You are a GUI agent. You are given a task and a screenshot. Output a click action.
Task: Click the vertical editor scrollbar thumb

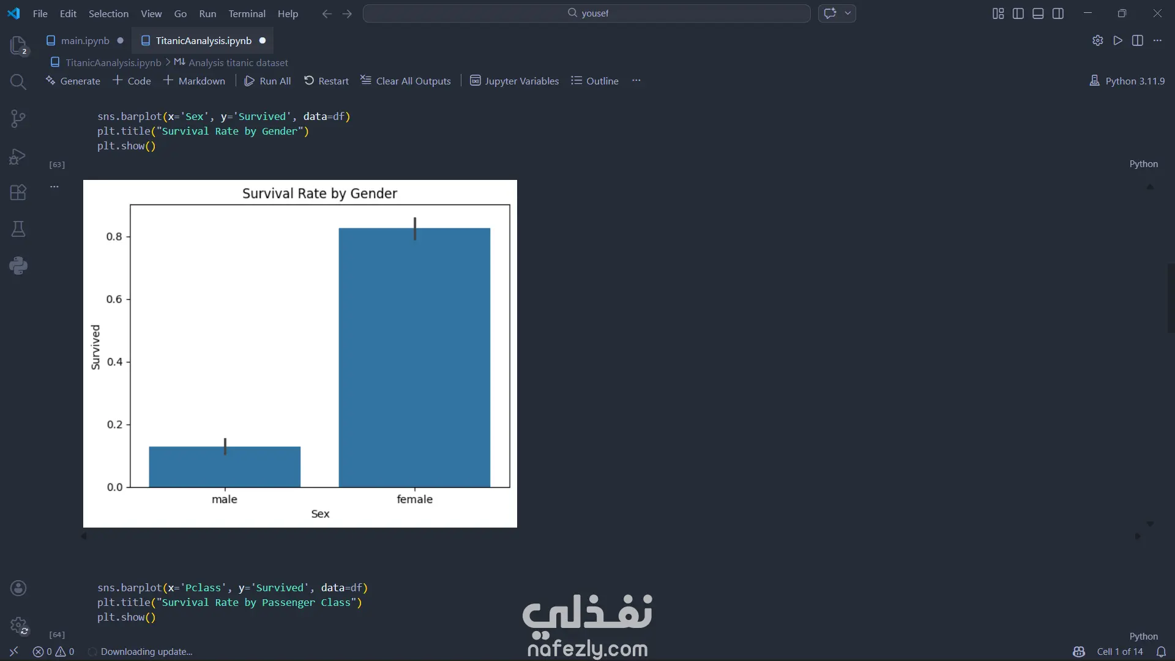pyautogui.click(x=1170, y=298)
